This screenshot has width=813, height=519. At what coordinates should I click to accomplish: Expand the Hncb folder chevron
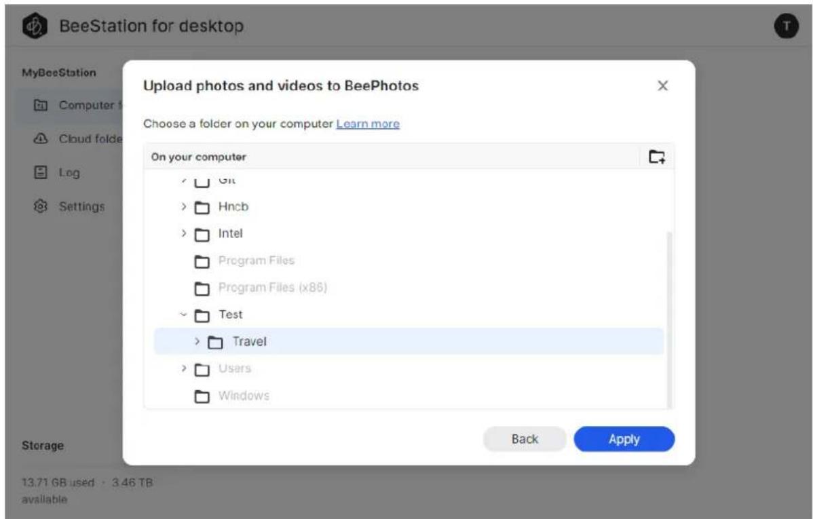point(183,206)
